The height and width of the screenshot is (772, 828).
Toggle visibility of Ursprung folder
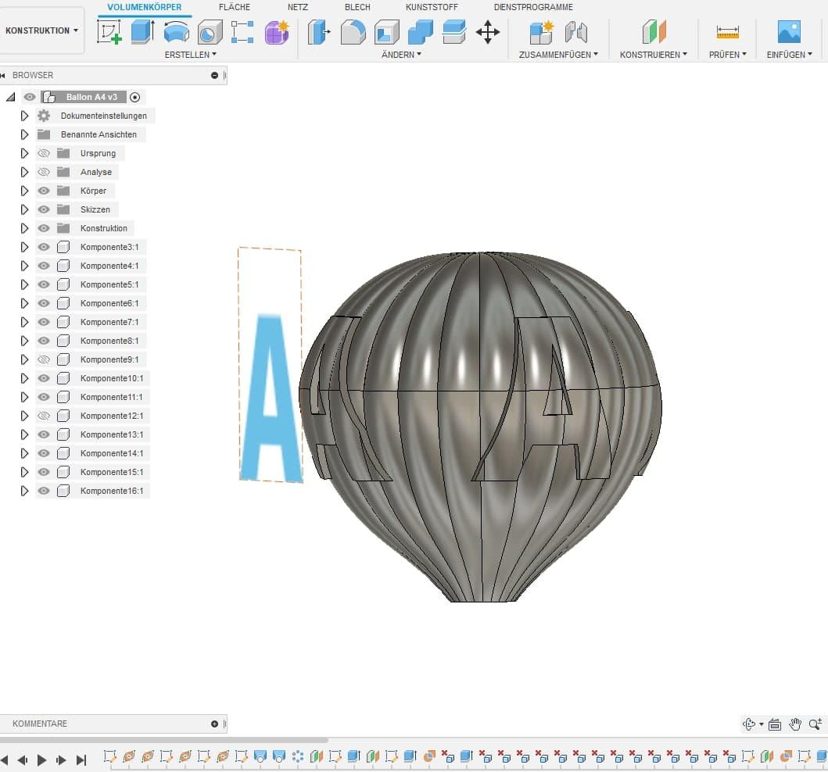[44, 153]
